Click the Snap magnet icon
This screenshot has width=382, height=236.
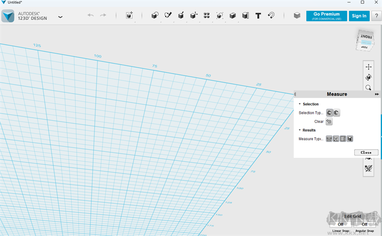271,16
